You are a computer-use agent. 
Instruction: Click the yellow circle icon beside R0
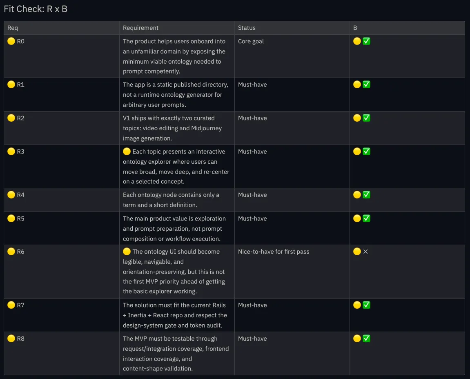[11, 41]
